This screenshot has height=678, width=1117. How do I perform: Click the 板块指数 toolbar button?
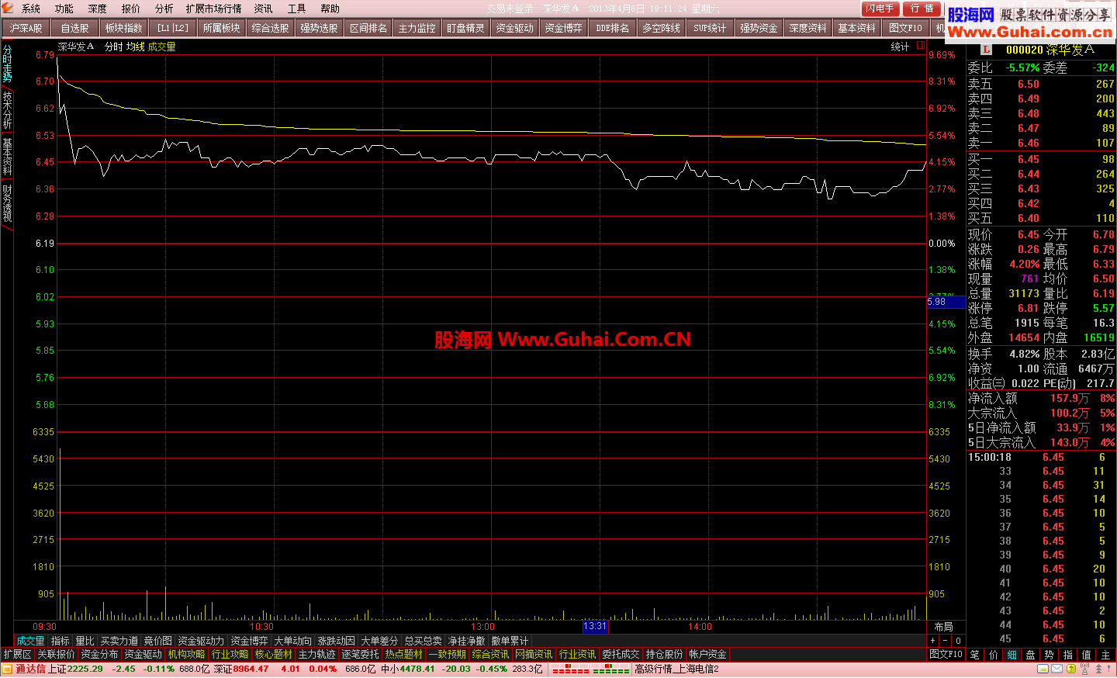coord(123,28)
